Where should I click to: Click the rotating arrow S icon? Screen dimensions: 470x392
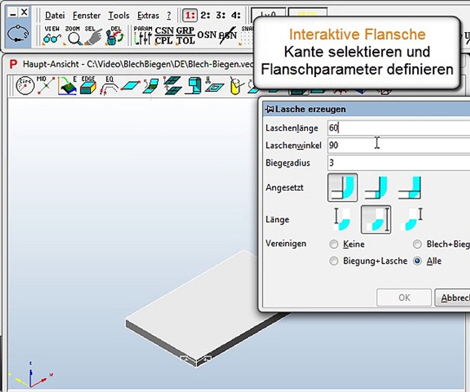click(18, 33)
